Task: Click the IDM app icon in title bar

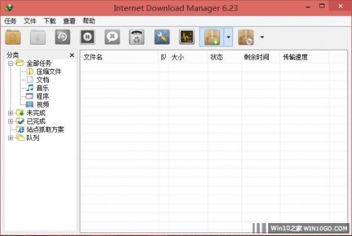Action: [9, 8]
